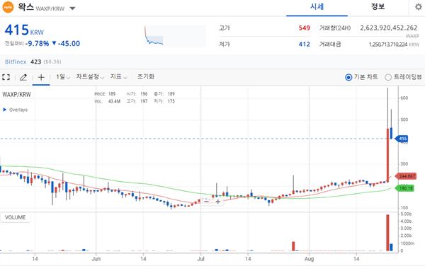Click the WAXP/KRW chart title text
The height and width of the screenshot is (266, 425).
16,94
